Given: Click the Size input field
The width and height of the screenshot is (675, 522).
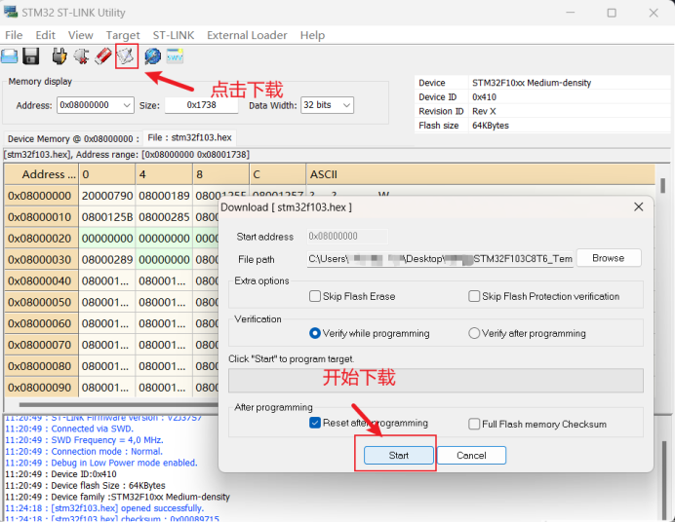Looking at the screenshot, I should 201,105.
